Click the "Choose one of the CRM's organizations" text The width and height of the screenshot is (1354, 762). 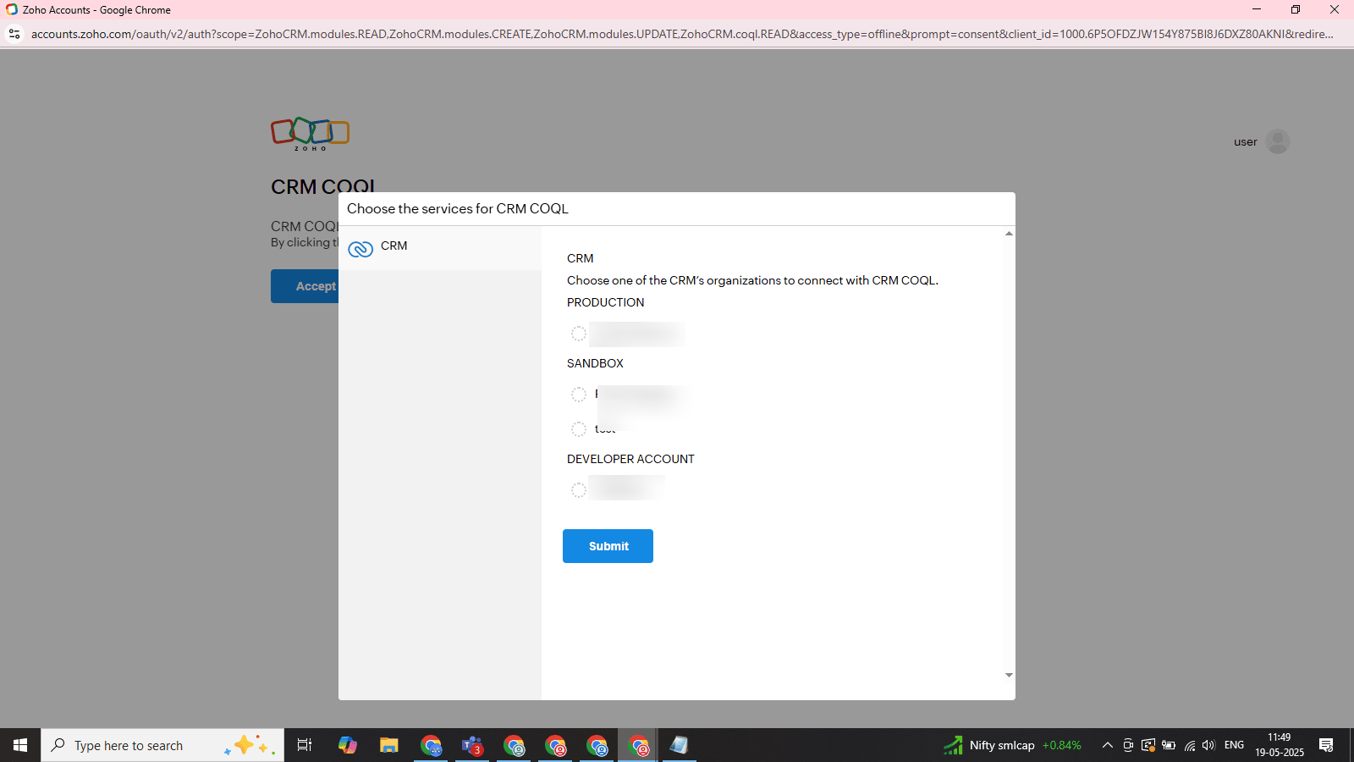[752, 280]
